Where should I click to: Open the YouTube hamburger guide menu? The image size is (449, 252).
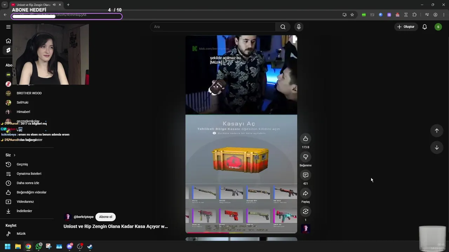click(x=8, y=27)
